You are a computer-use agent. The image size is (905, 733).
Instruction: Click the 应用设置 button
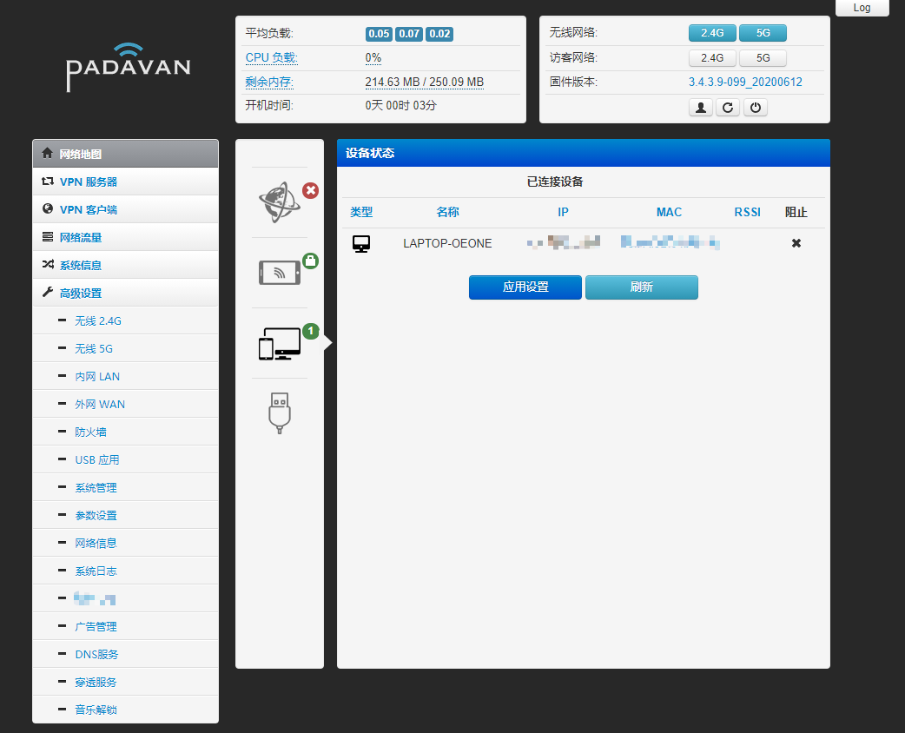click(525, 287)
